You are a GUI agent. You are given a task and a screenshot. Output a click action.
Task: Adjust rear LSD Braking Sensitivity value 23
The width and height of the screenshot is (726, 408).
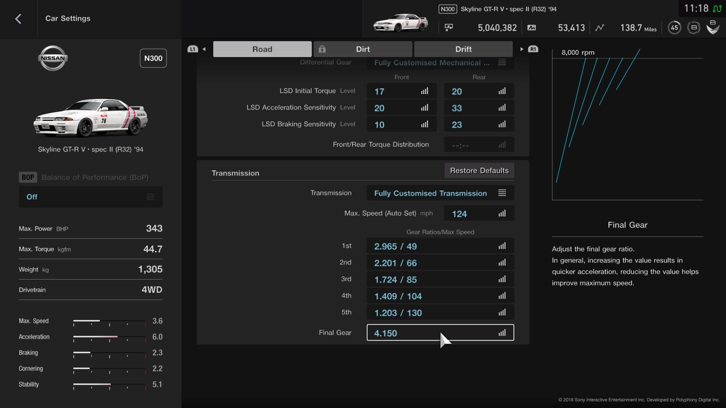pos(479,124)
